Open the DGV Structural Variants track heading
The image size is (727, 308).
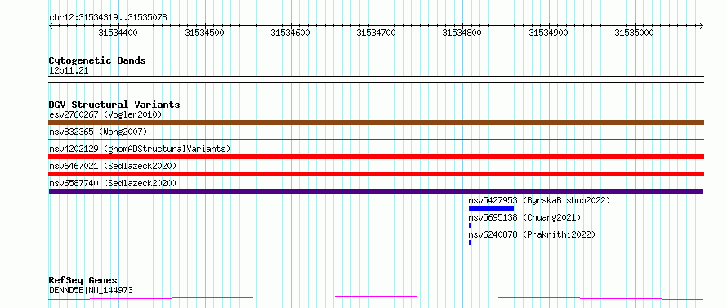114,105
